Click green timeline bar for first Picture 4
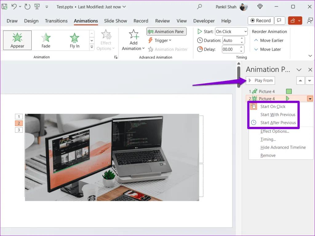The height and width of the screenshot is (236, 315). coord(289,91)
